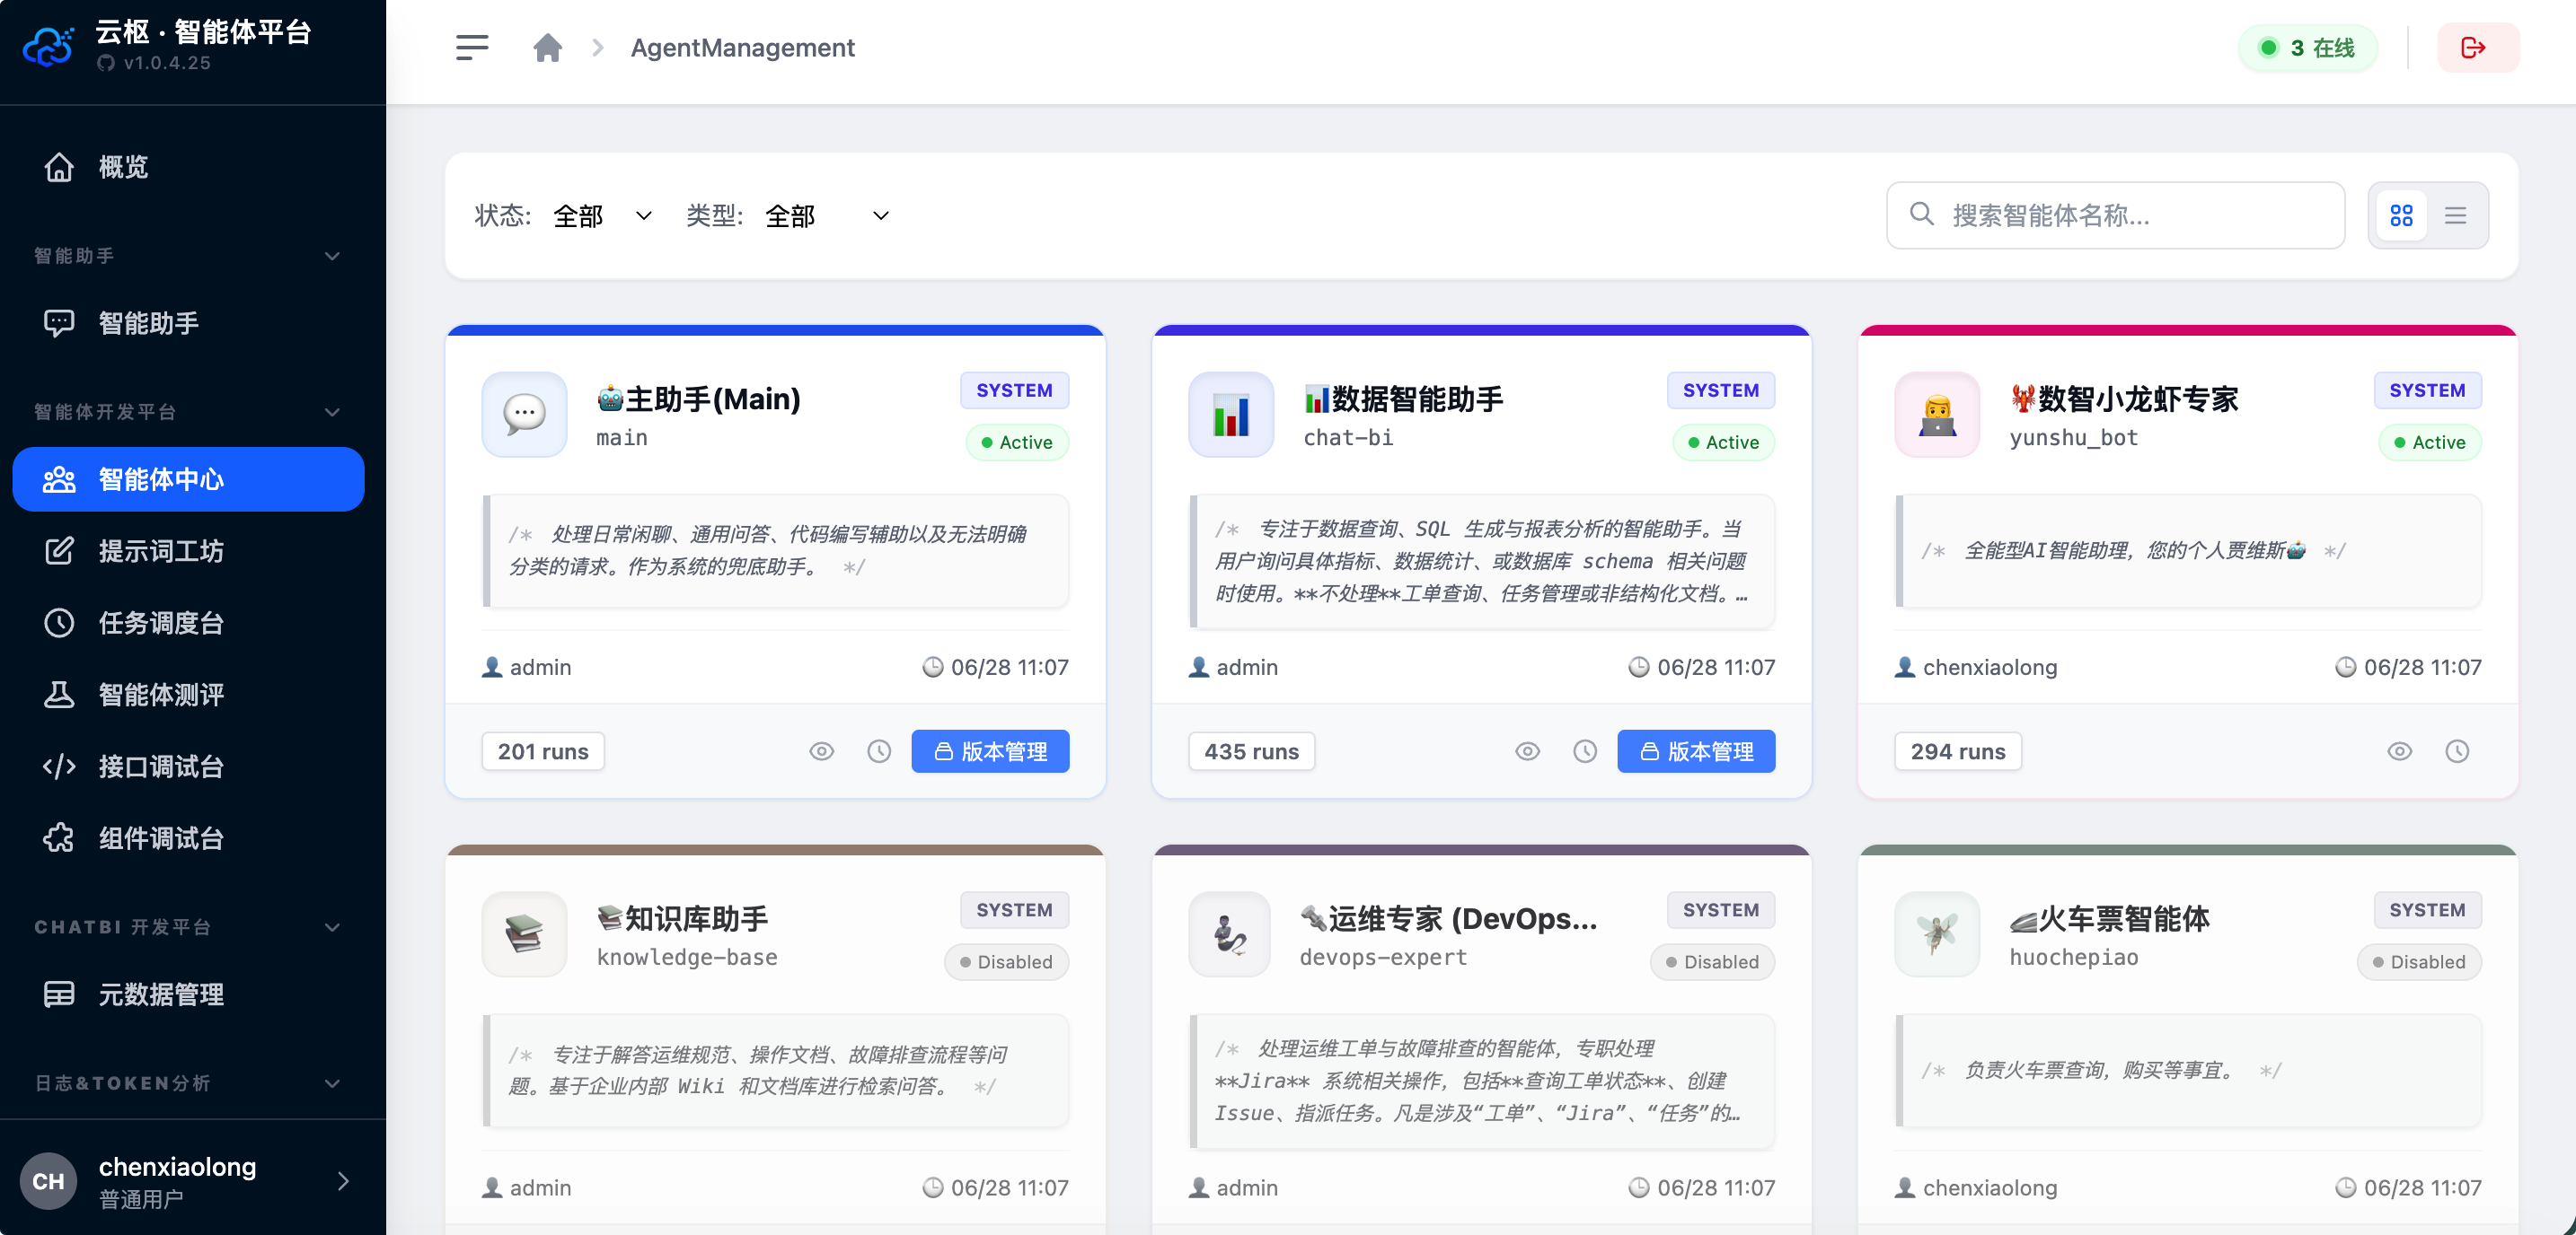2576x1235 pixels.
Task: Collapse the 智能体开发平台 sidebar section
Action: click(x=332, y=412)
